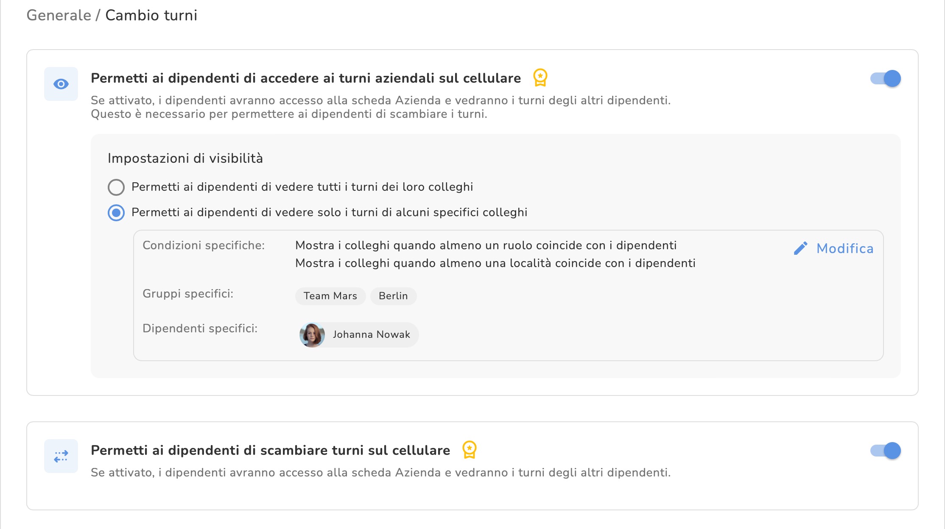Click 'Permetti ai dipendenti di accedere' heading
Screen dimensions: 945x529
tap(305, 78)
